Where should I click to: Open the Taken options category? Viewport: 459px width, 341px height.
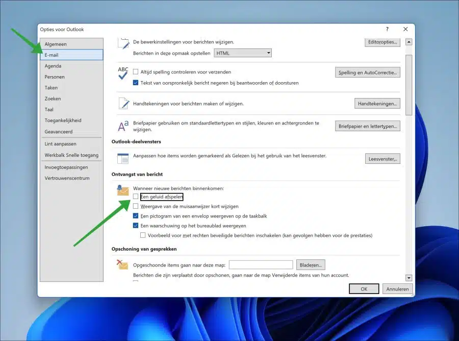pos(71,88)
